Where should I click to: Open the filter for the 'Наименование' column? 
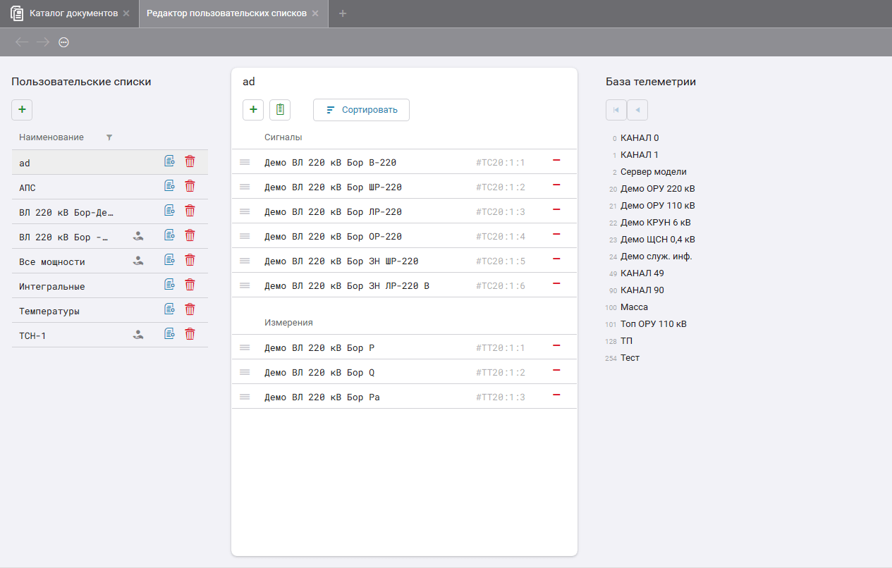[x=109, y=137]
